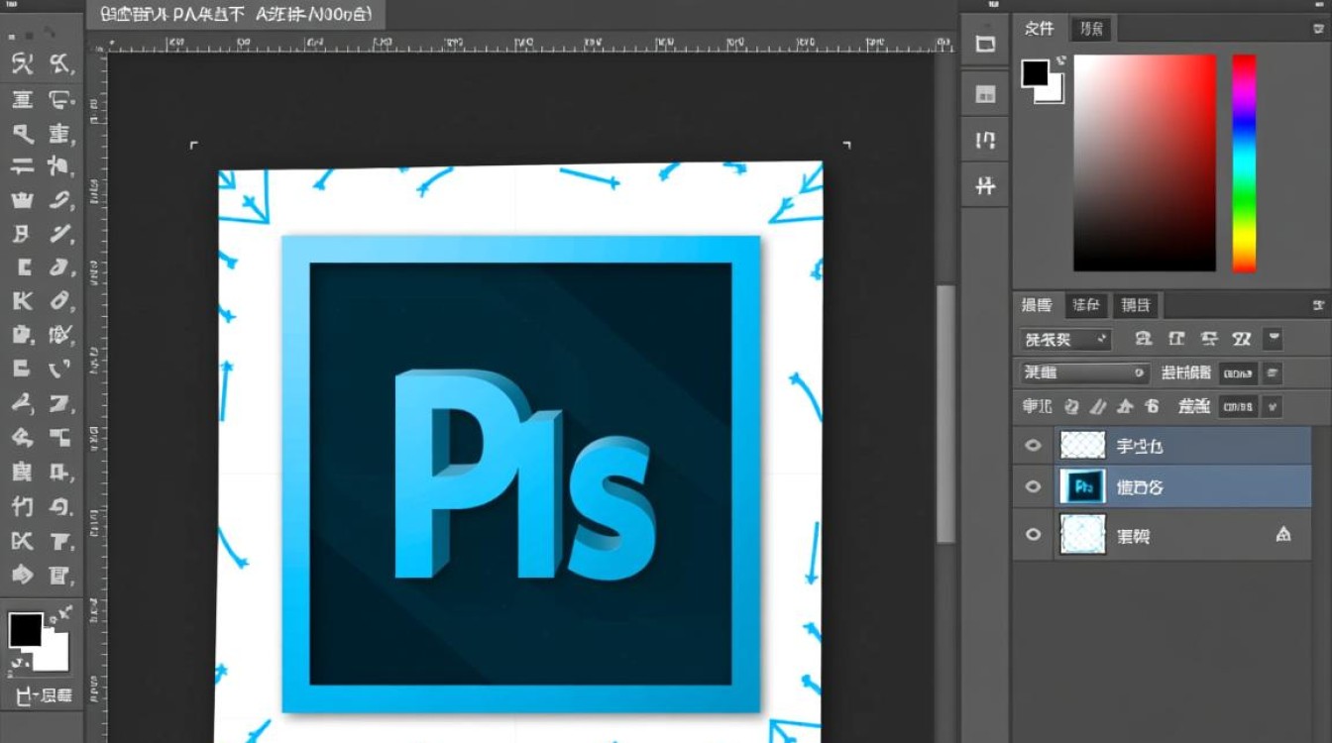The height and width of the screenshot is (743, 1332).
Task: Hide the Ps logo layer with its eye icon
Action: 1033,486
